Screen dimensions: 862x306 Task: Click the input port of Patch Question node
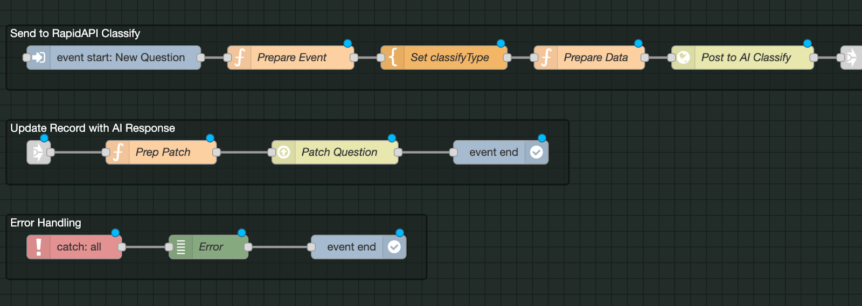point(272,152)
